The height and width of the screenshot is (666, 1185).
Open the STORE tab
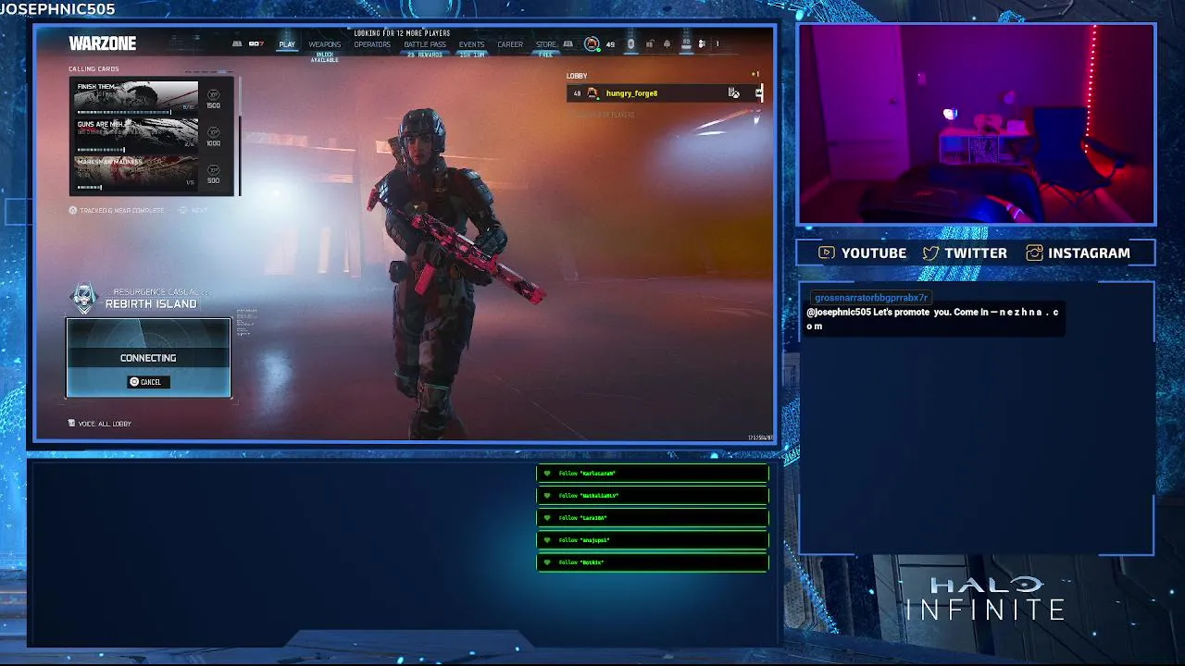546,44
